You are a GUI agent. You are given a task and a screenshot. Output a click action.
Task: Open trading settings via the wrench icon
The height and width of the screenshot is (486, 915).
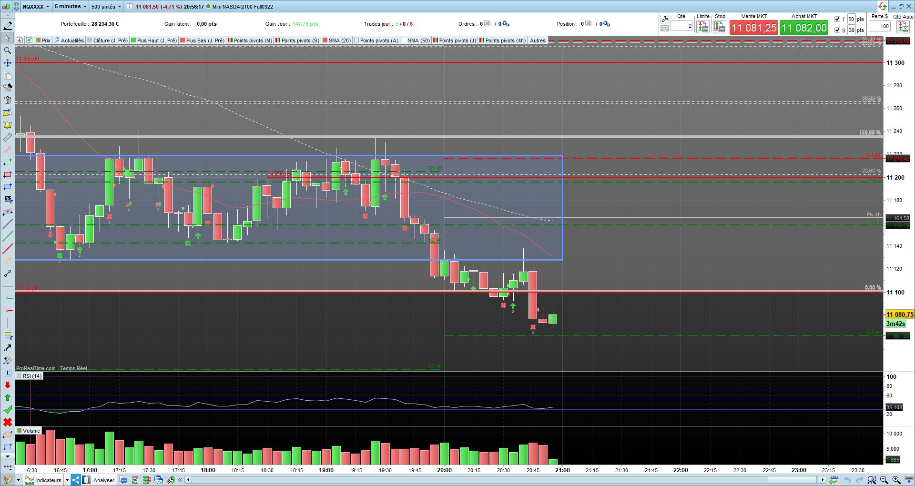(664, 19)
